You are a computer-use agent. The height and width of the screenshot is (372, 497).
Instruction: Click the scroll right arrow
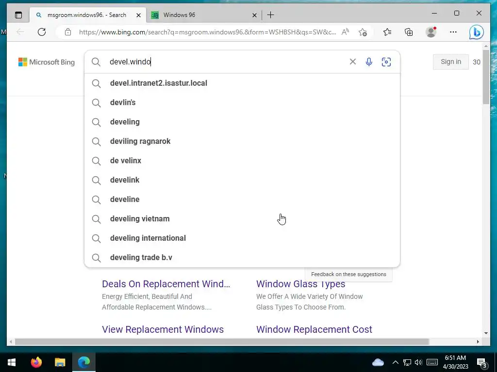tap(478, 341)
